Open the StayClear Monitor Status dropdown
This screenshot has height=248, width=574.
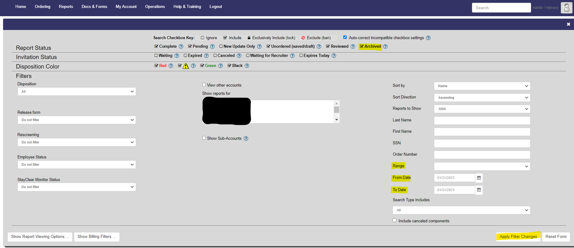[x=77, y=187]
